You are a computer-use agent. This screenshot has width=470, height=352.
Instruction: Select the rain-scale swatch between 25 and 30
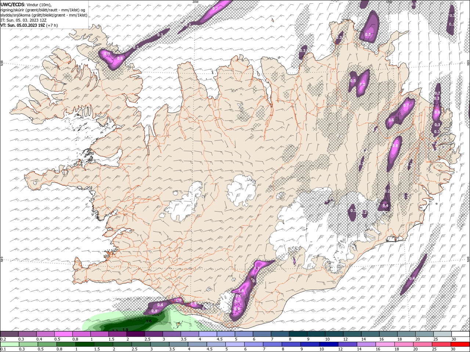click(x=441, y=344)
